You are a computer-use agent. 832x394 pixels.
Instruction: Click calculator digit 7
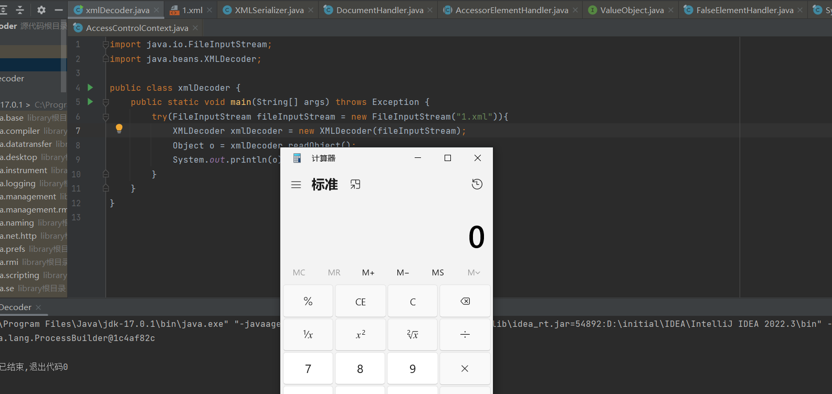coord(308,368)
